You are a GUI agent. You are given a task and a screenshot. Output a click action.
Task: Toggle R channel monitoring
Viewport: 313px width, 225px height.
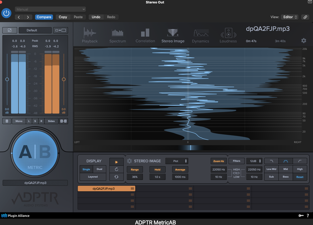[x=41, y=121]
